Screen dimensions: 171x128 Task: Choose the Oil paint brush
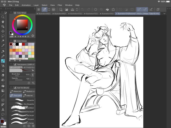click(x=22, y=119)
